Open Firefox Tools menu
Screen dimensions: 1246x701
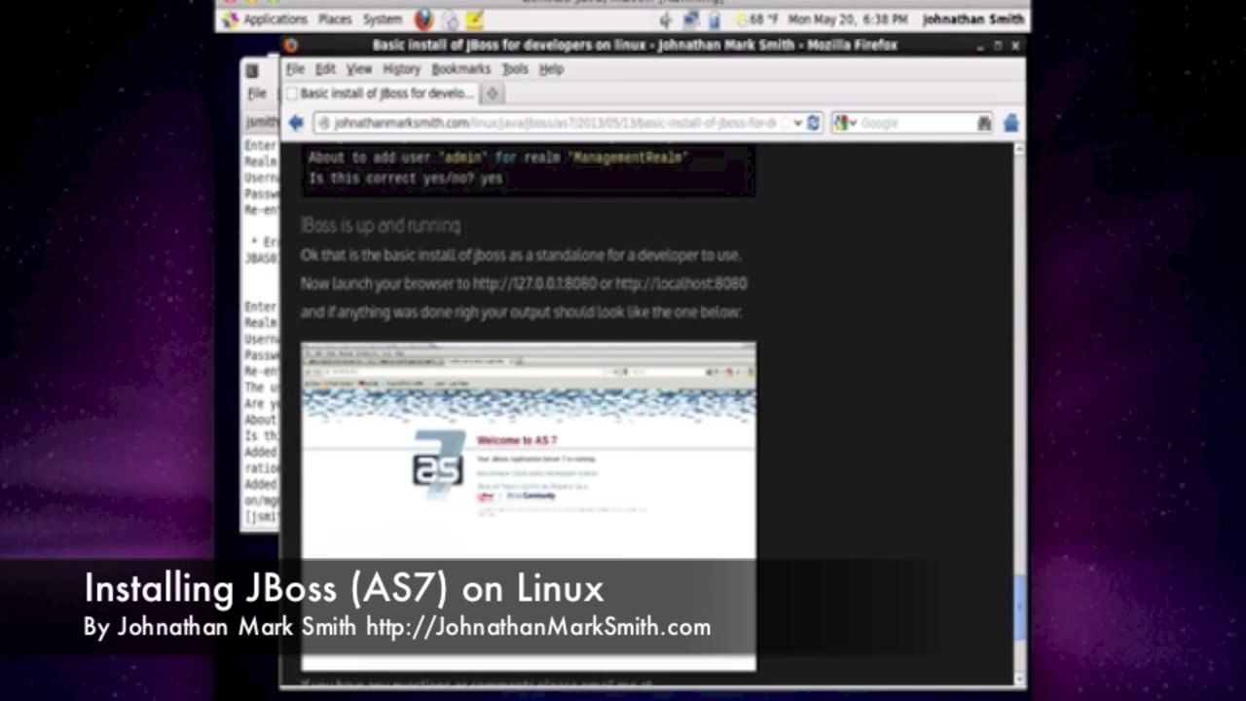[515, 69]
